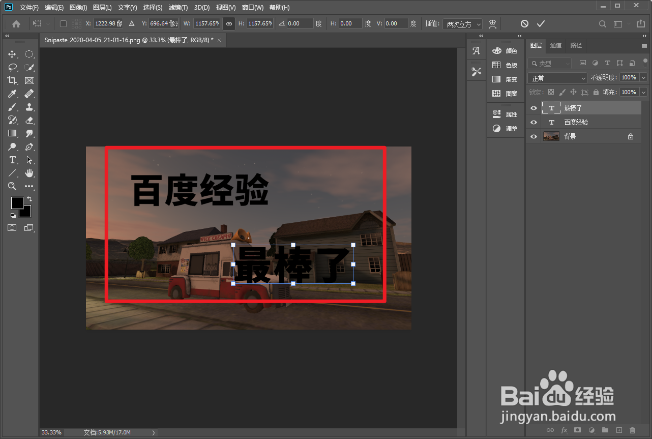Toggle the maintain aspect ratio link
The width and height of the screenshot is (652, 439).
coord(229,24)
